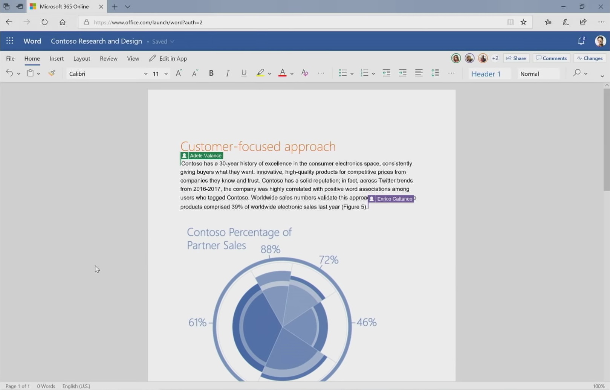
Task: Expand the Calibri font name dropdown
Action: pyautogui.click(x=145, y=74)
